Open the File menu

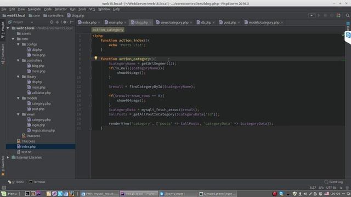point(4,9)
